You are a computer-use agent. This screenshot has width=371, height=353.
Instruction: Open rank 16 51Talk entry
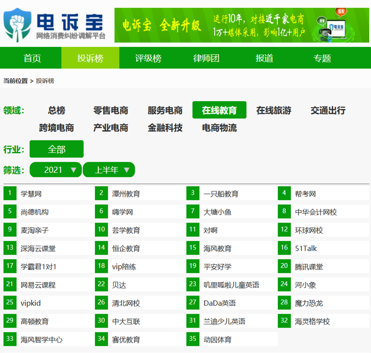[x=324, y=248]
